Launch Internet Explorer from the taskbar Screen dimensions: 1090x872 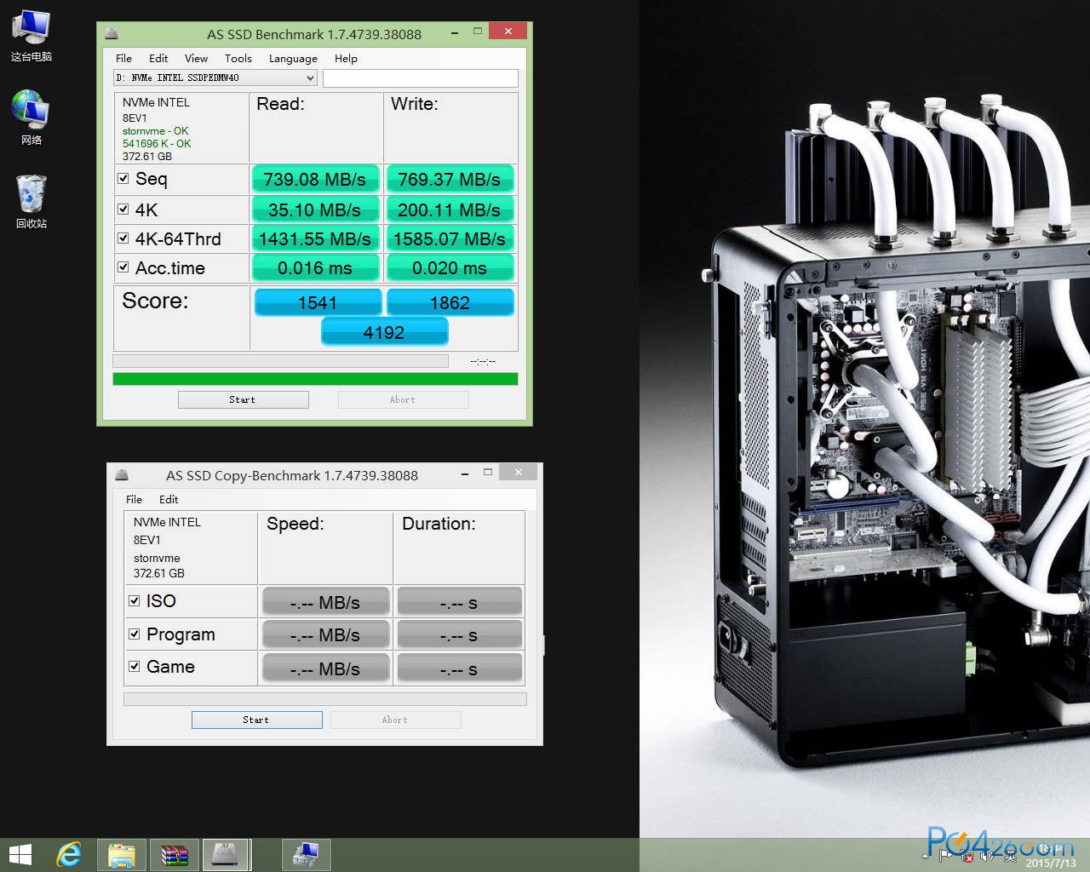pyautogui.click(x=69, y=854)
